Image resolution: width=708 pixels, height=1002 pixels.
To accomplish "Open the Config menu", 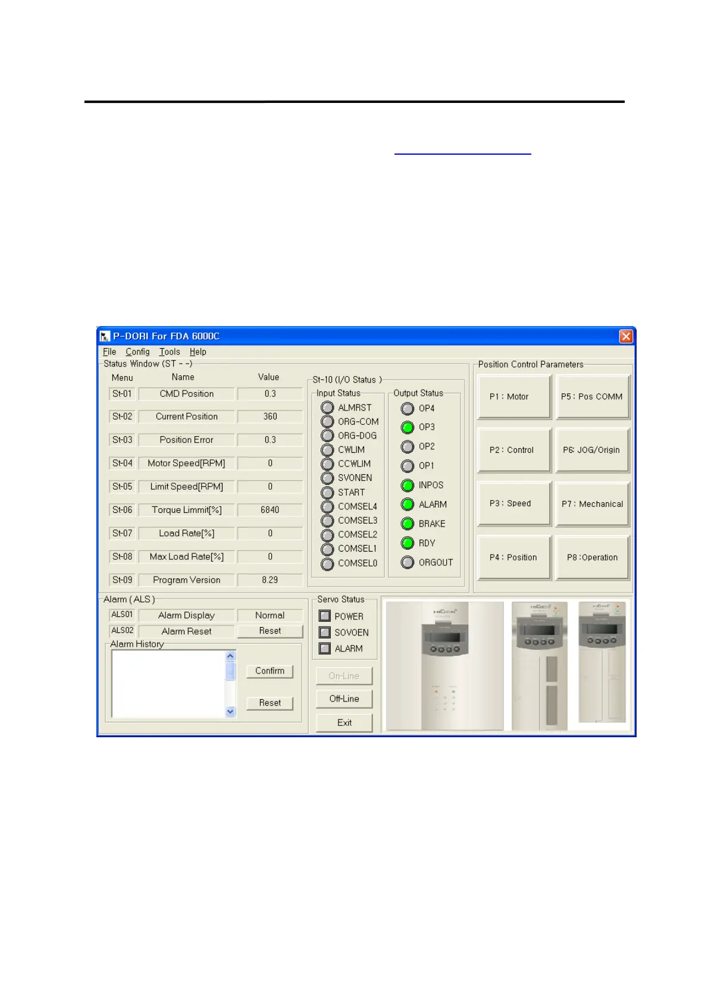I will (x=137, y=352).
